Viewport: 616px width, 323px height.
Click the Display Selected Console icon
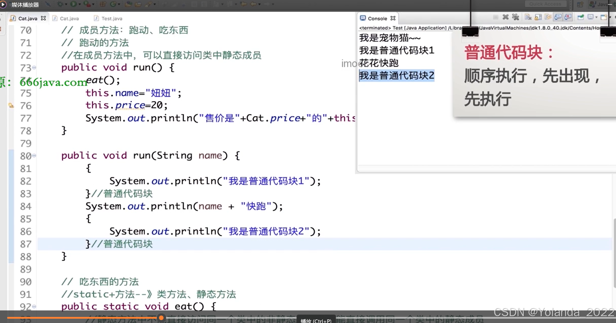(591, 17)
